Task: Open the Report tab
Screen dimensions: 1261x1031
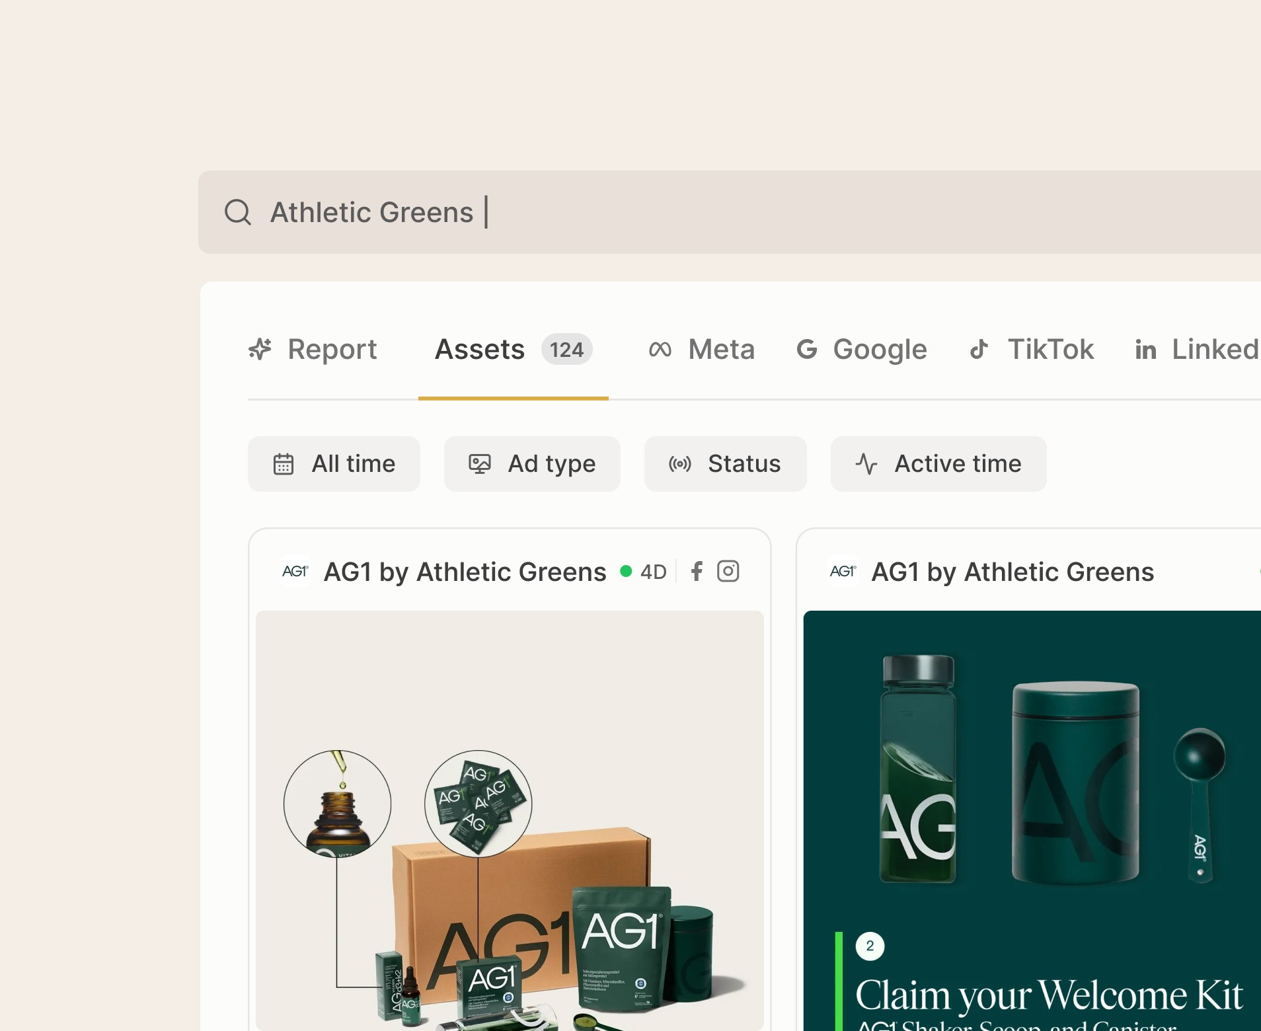Action: [313, 350]
